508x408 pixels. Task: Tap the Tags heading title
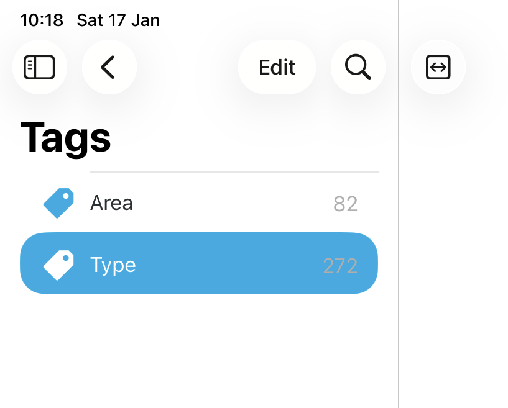[66, 138]
